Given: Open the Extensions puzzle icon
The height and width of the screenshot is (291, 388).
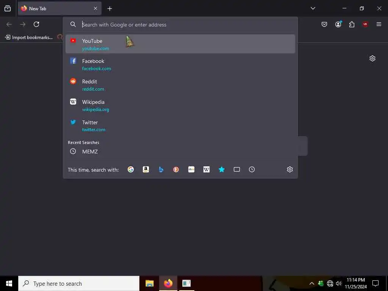Looking at the screenshot, I should (x=352, y=24).
